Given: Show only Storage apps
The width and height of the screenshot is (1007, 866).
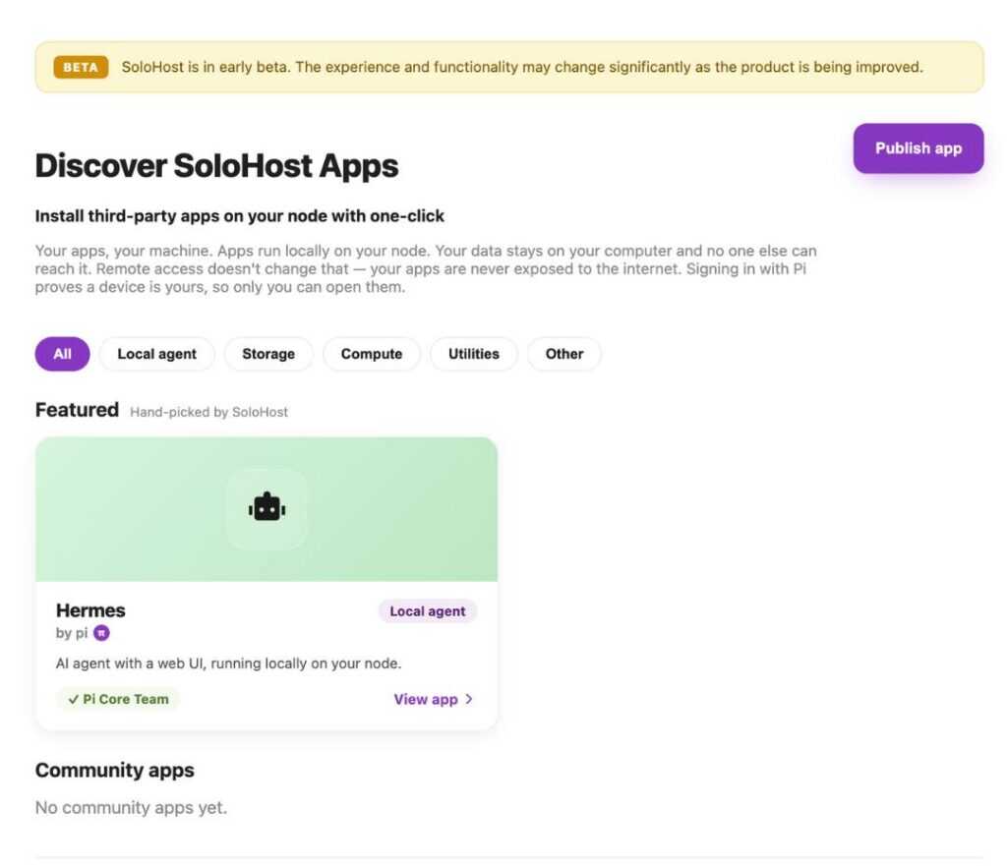Looking at the screenshot, I should pyautogui.click(x=268, y=354).
